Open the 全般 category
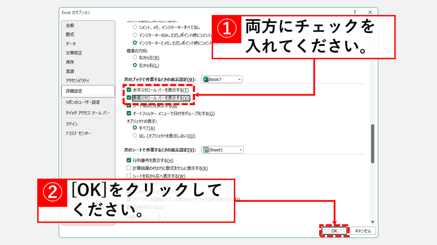The width and height of the screenshot is (437, 245). 70,25
